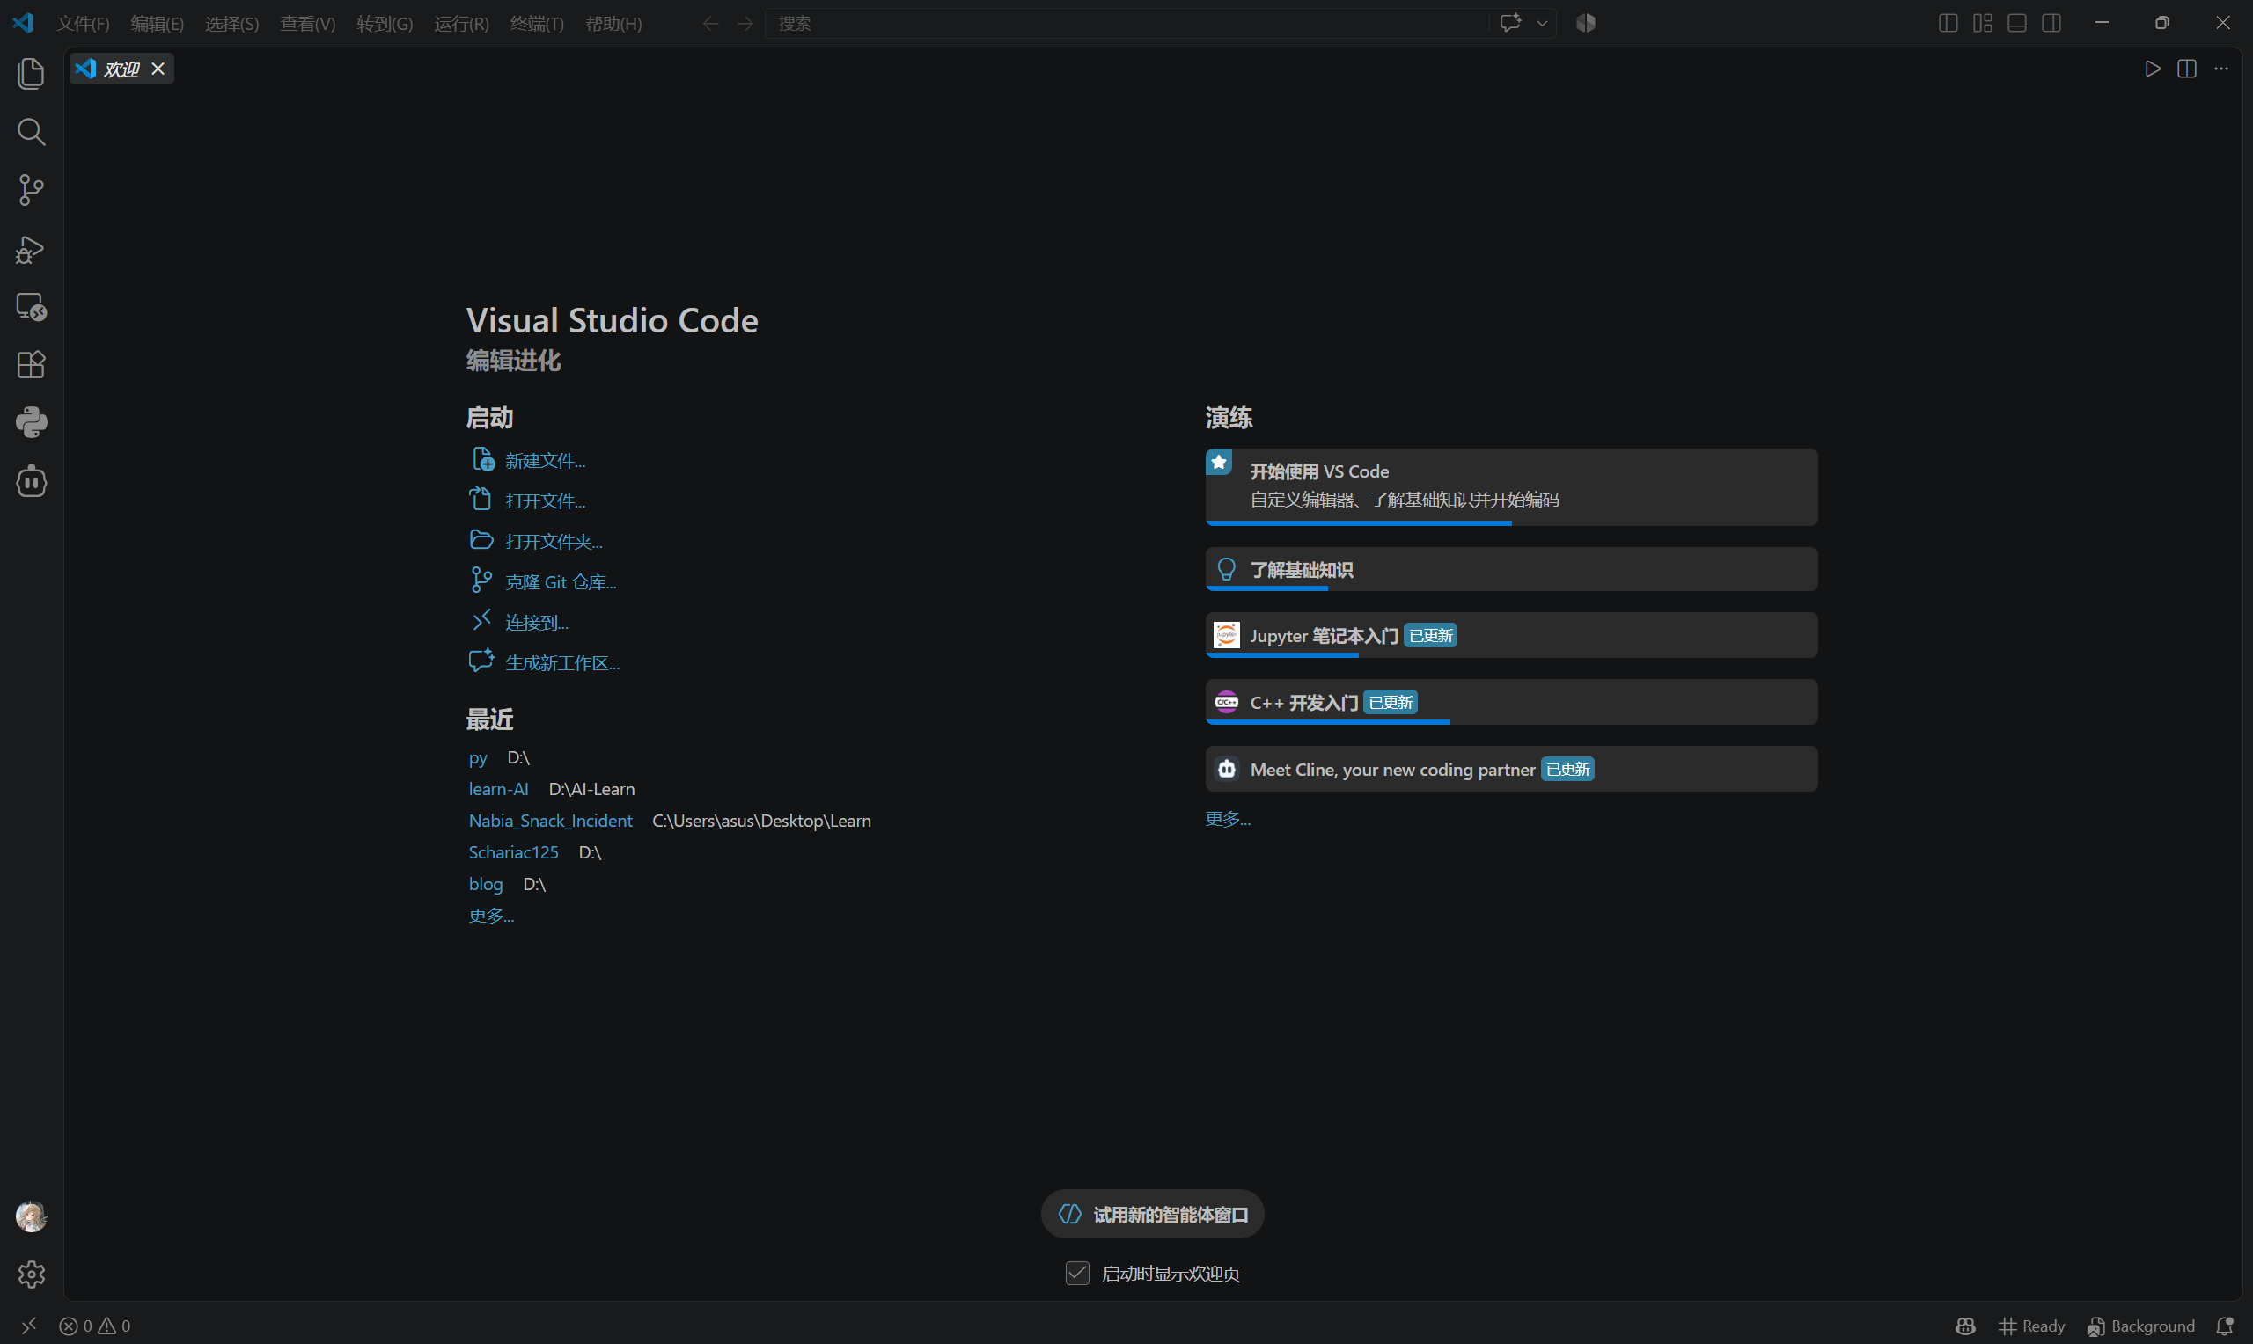This screenshot has height=1344, width=2253.
Task: Show 更多... walkthroughs under 演练
Action: (1228, 819)
